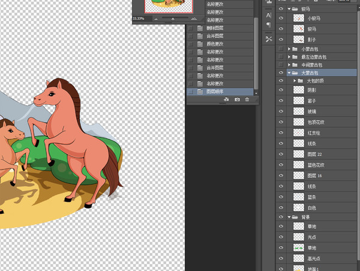Toggle visibility of 高光点 layer
The image size is (360, 271).
(281, 258)
